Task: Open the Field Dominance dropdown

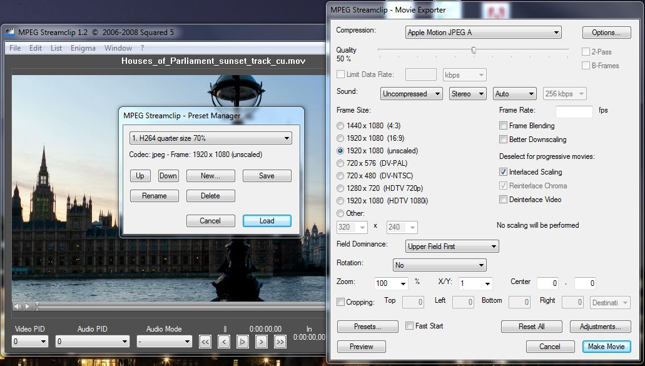Action: (452, 247)
